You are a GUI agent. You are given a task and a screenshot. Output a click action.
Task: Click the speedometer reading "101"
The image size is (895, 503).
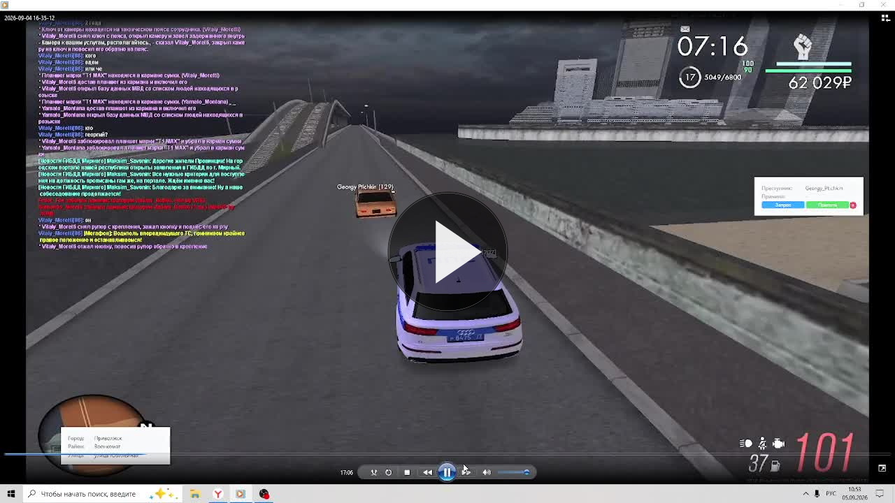(825, 453)
